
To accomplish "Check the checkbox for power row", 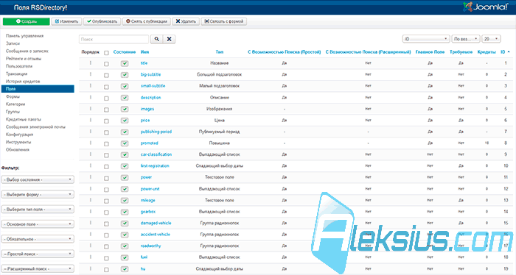I will tap(106, 178).
